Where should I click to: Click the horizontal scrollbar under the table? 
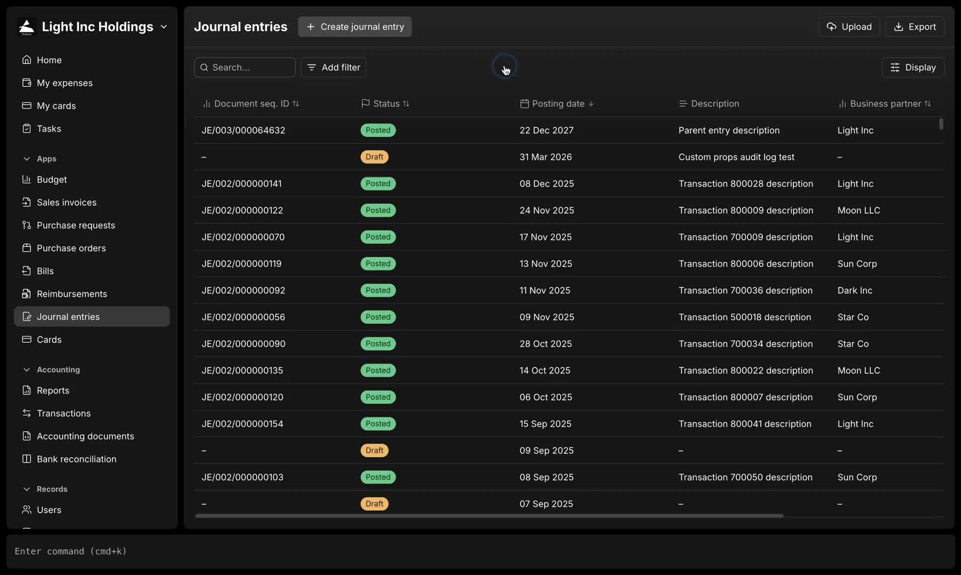coord(489,515)
